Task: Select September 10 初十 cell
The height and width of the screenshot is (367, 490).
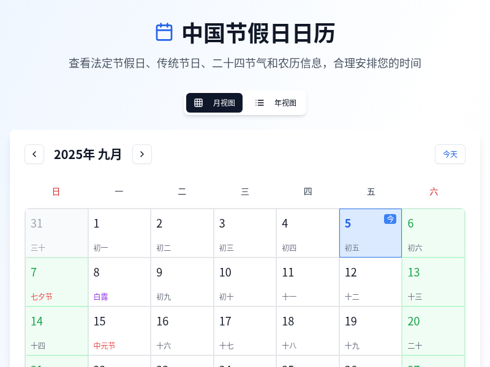Action: point(245,282)
